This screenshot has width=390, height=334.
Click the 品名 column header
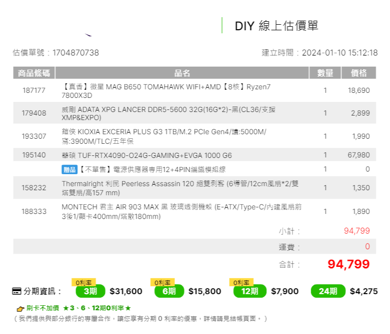point(182,73)
